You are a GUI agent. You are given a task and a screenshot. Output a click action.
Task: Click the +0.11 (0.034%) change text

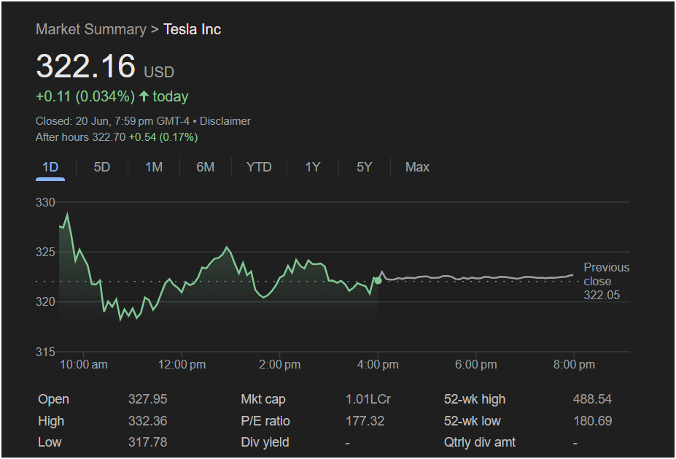pos(85,96)
